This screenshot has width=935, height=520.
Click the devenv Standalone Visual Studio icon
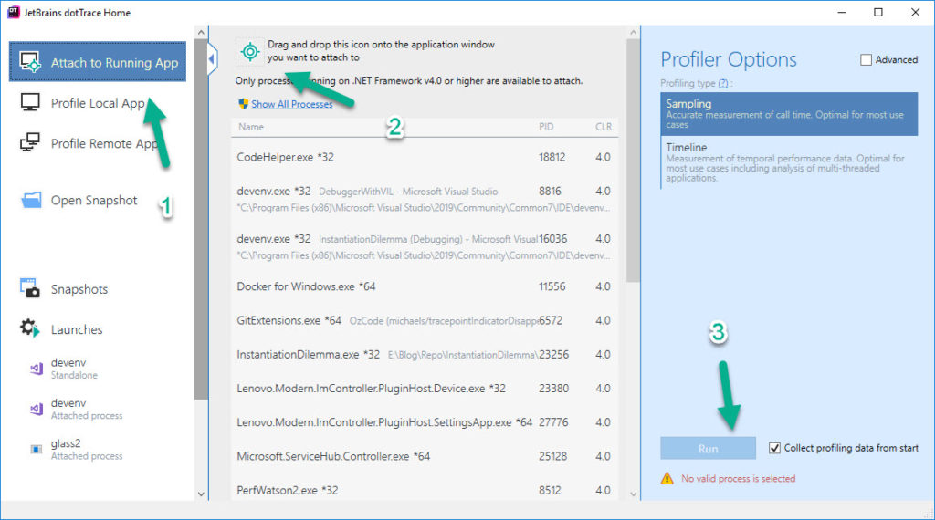(x=37, y=369)
